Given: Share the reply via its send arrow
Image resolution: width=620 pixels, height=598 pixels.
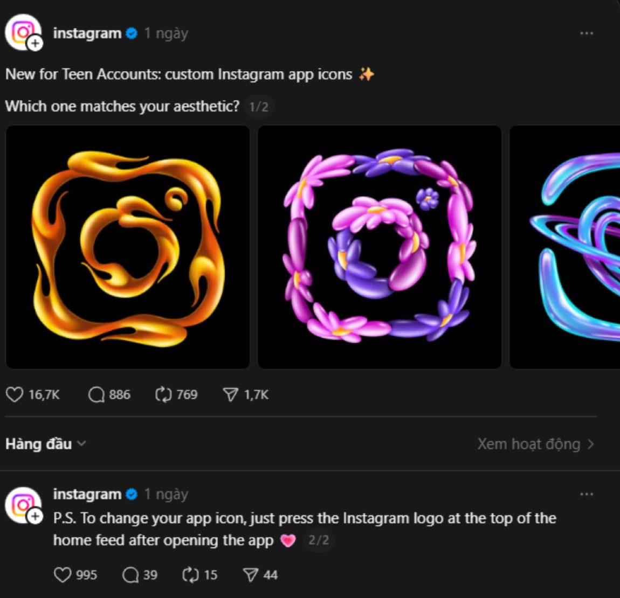Looking at the screenshot, I should point(250,575).
